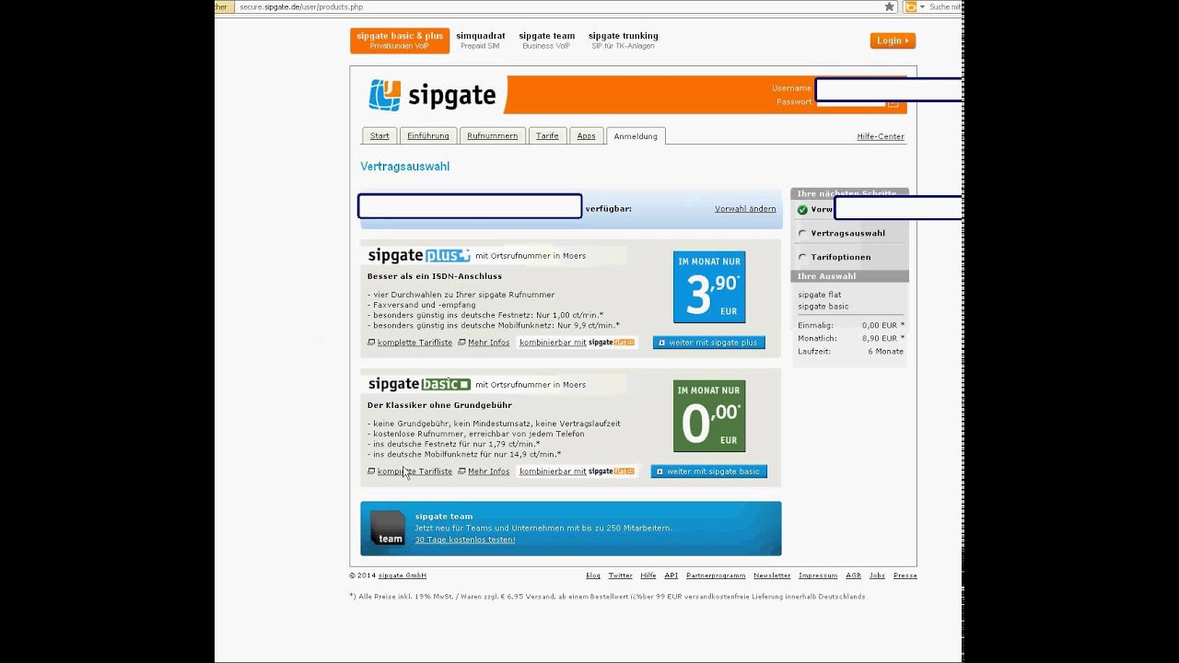Open simquadrat Prepaid SIM section
The width and height of the screenshot is (1179, 663).
[x=481, y=41]
